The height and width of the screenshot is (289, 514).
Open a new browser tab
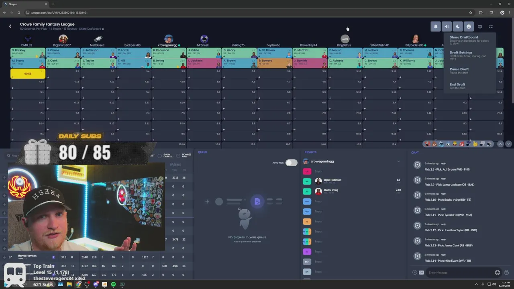tap(53, 4)
